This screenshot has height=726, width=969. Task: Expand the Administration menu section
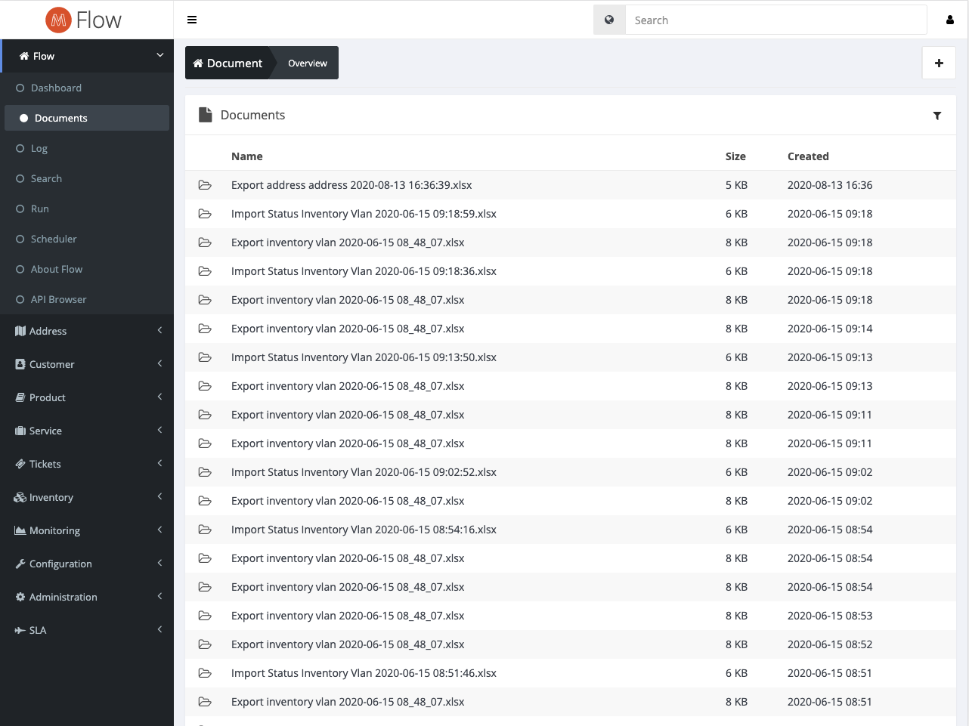(x=87, y=597)
